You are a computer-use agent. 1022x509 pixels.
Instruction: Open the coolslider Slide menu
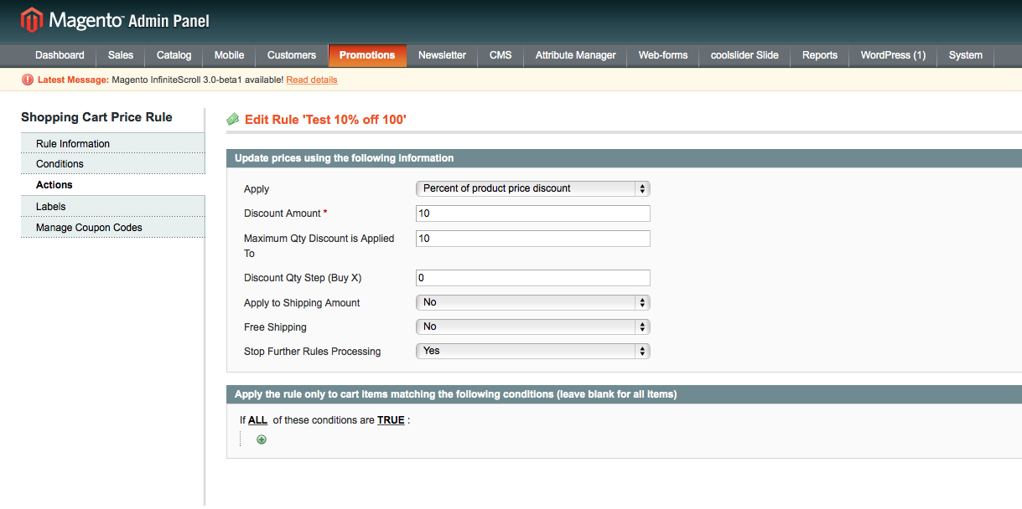pyautogui.click(x=744, y=55)
